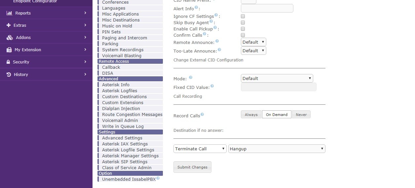Viewport: 415px width, 188px height.
Task: Toggle the Confirm Calls checkbox
Action: point(243,35)
